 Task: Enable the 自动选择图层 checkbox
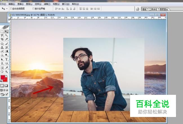(11, 9)
